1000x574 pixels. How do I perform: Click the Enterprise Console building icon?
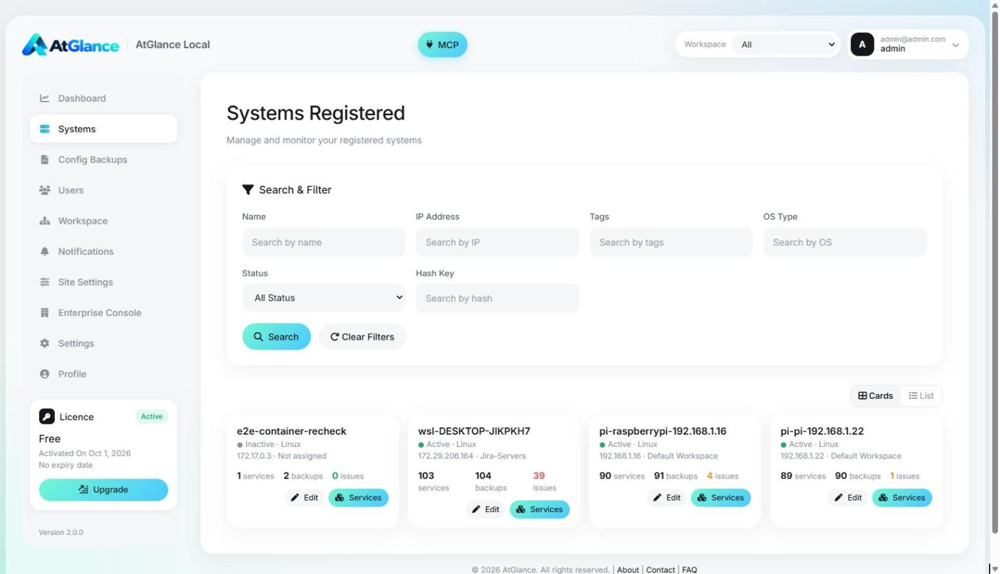(45, 312)
